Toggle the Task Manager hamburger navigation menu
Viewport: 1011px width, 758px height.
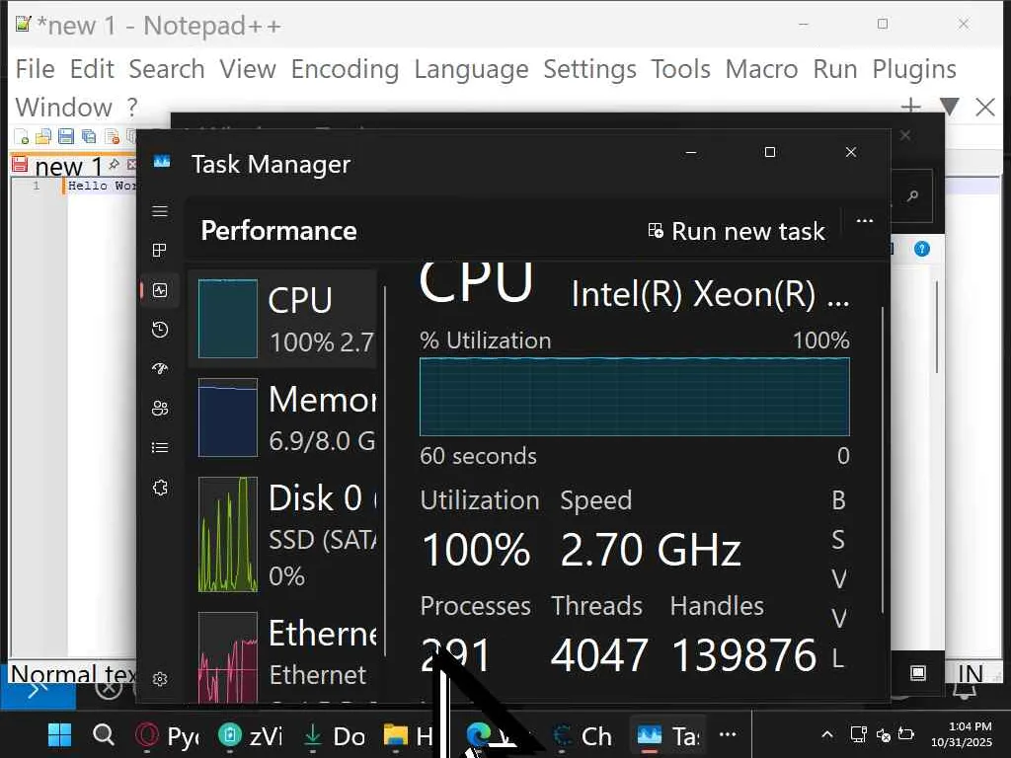(160, 211)
